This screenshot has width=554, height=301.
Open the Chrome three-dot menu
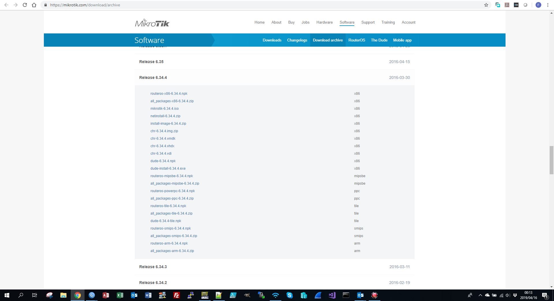tap(548, 5)
